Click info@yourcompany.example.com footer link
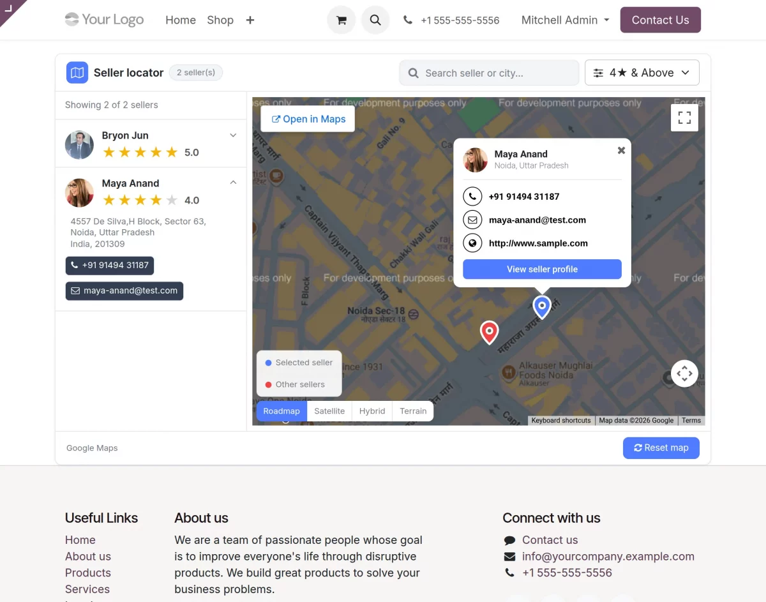 [608, 557]
